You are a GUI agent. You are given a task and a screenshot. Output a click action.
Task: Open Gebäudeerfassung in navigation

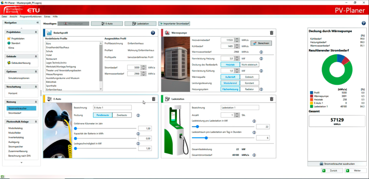tap(19, 63)
